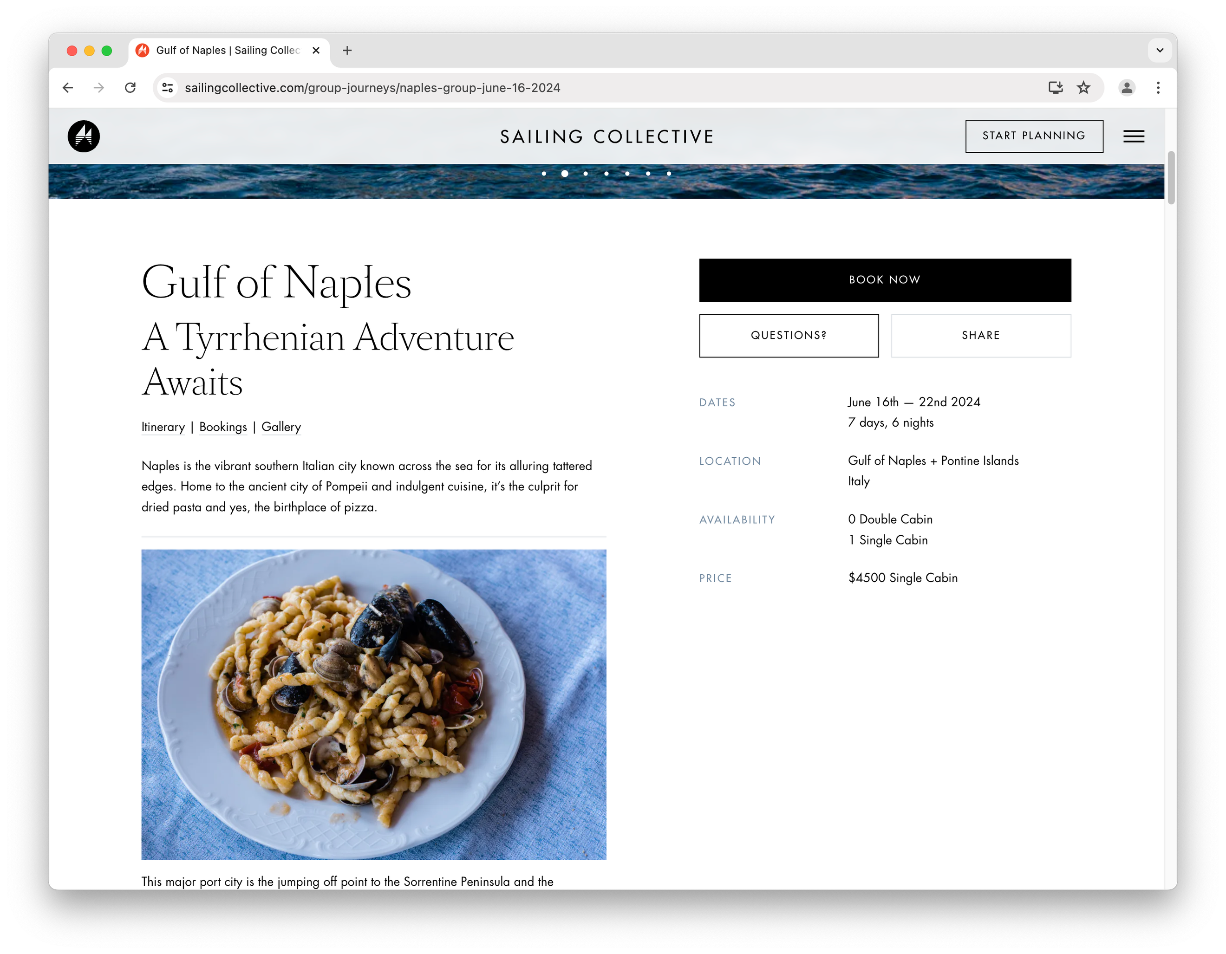Select the first carousel slide dot
1226x954 pixels.
[x=544, y=174]
